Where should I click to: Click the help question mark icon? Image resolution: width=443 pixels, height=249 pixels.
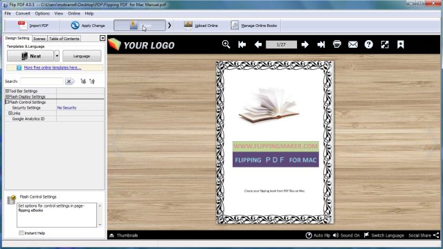click(x=369, y=44)
